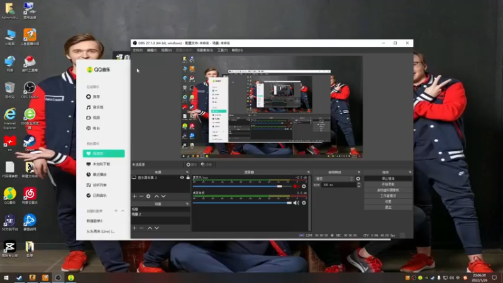Open Recently Played in QQ Music
This screenshot has height=283, width=503.
(97, 175)
